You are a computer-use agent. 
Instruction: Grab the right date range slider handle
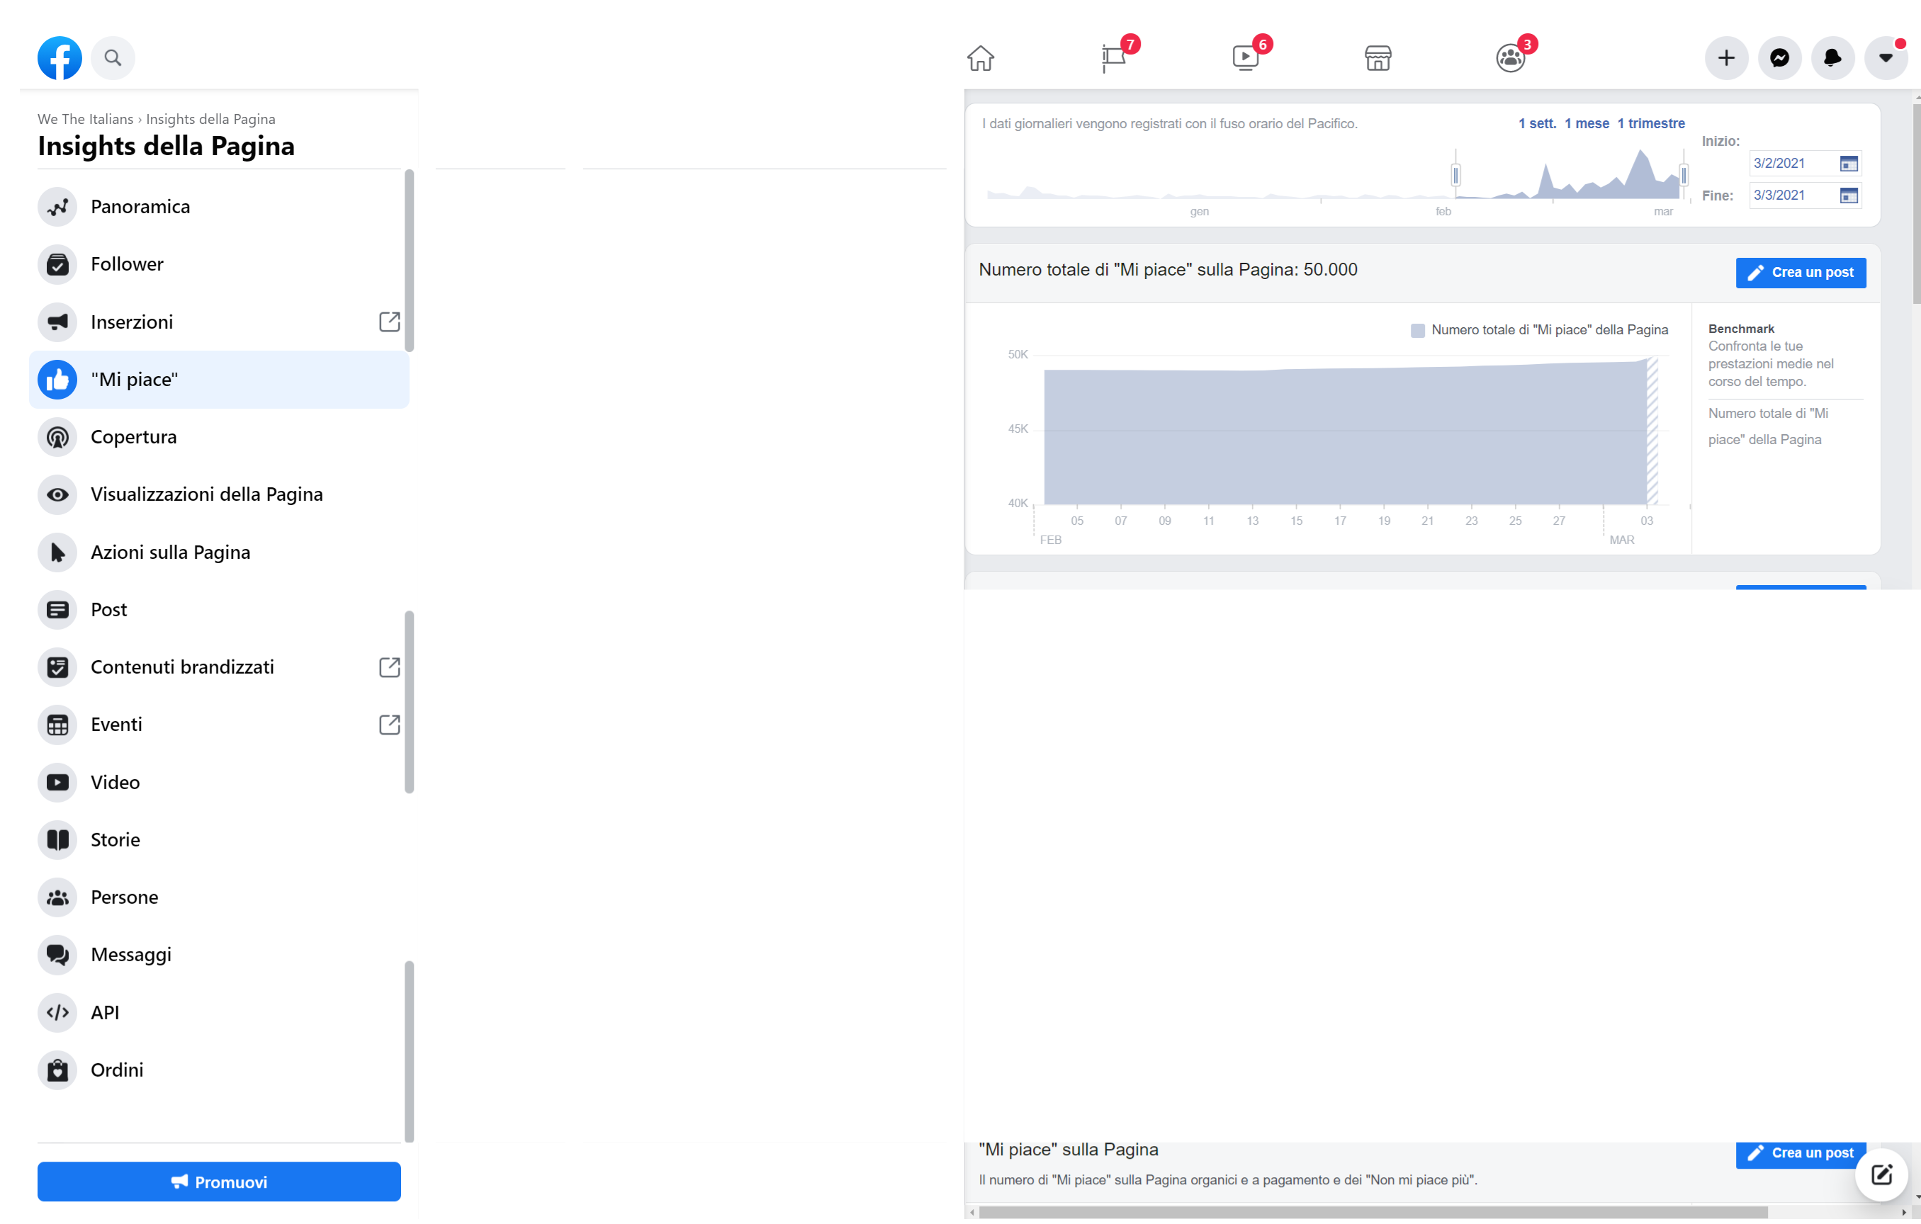point(1684,175)
